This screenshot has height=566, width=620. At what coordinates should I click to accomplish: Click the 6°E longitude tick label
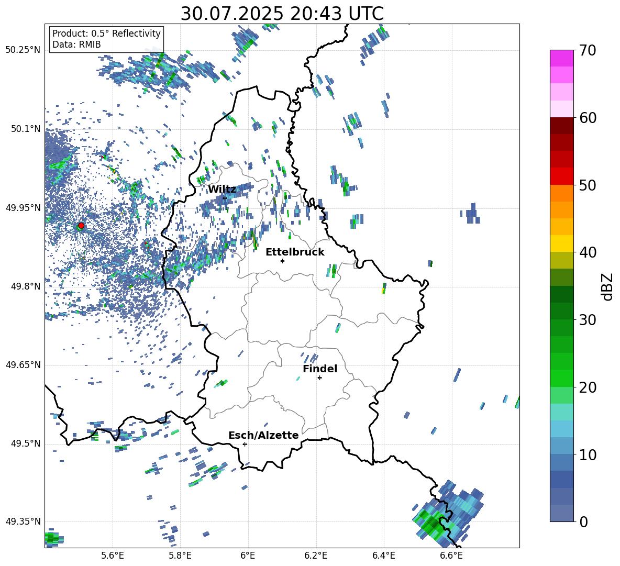click(248, 556)
